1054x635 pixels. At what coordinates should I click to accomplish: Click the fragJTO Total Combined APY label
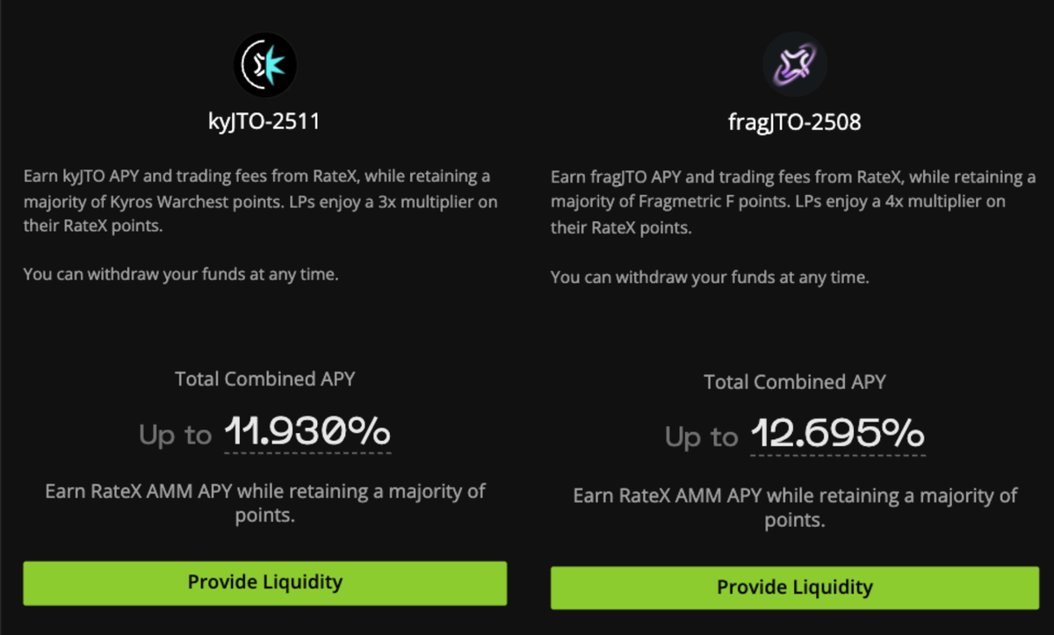pyautogui.click(x=795, y=382)
